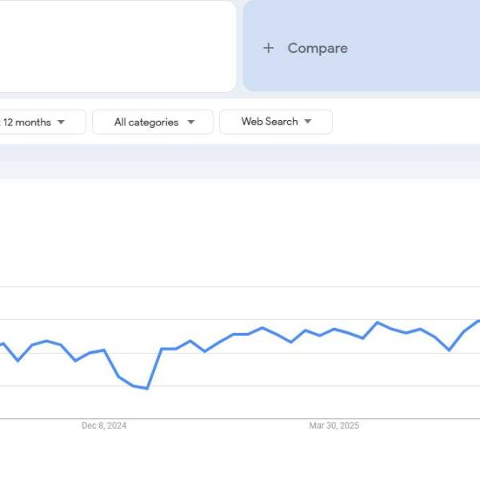Open the 12 months time range dropdown

coord(32,122)
